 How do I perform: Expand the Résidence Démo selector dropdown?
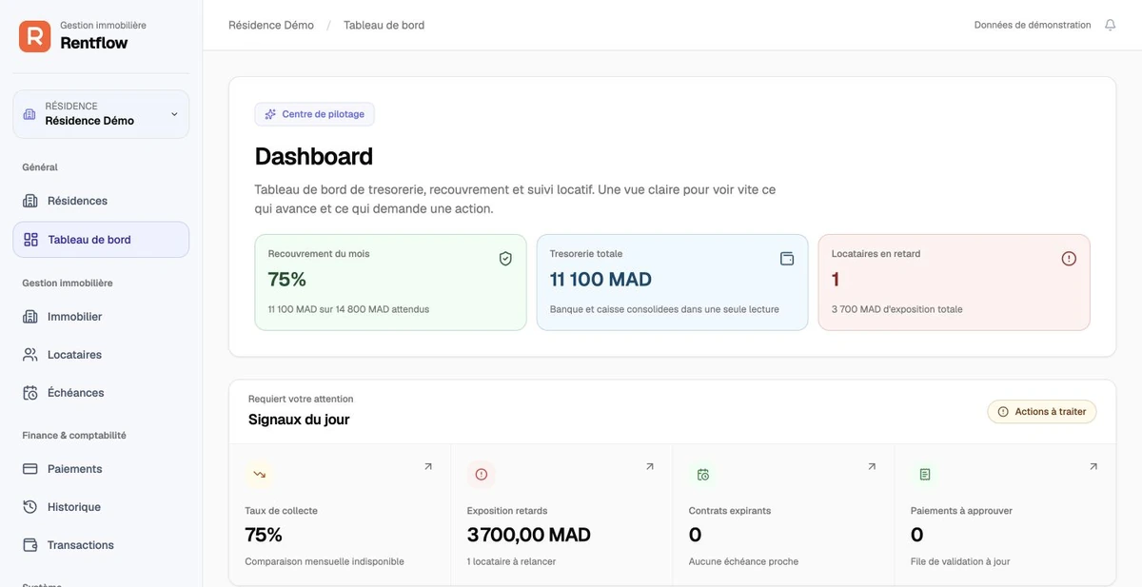point(101,114)
